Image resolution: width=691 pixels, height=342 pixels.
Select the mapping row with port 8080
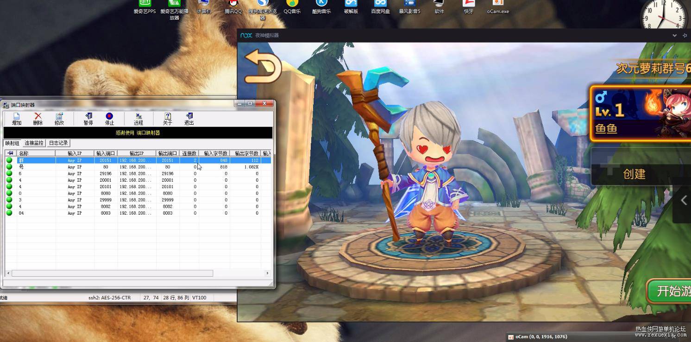click(138, 193)
